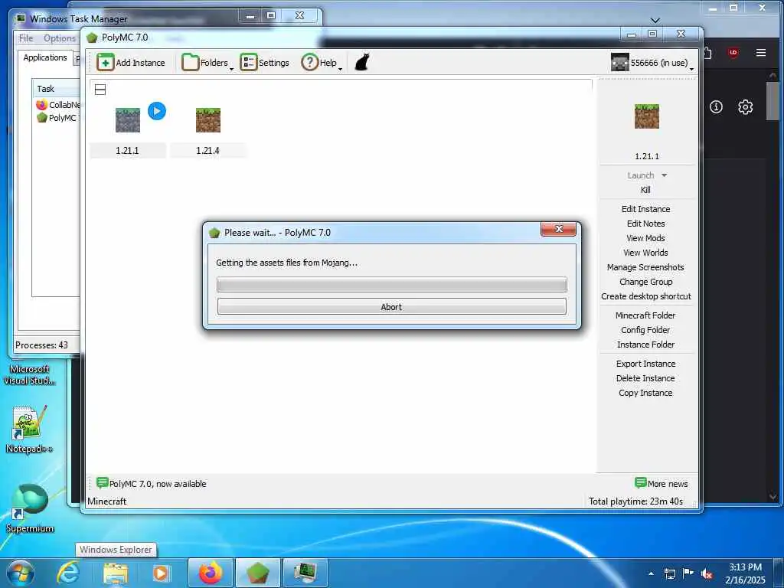784x588 pixels.
Task: Open More news
Action: (x=661, y=483)
